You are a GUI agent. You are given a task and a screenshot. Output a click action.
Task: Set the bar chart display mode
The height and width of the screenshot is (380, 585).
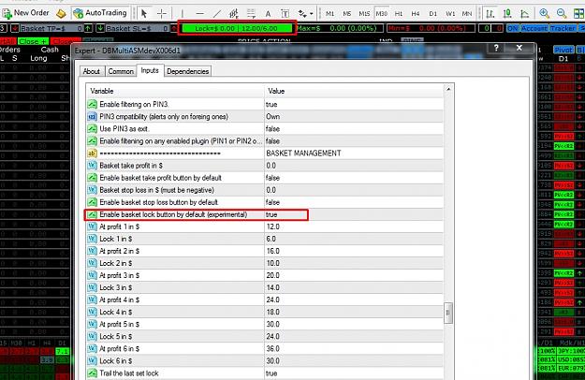pos(490,14)
